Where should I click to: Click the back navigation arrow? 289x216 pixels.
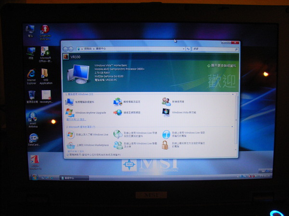pyautogui.click(x=66, y=49)
